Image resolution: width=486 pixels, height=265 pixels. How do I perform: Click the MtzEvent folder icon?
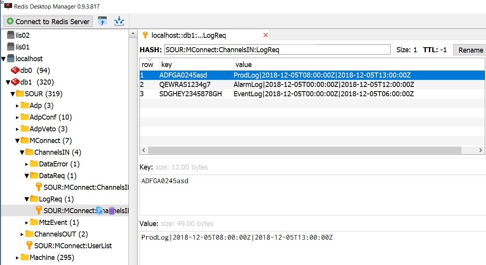point(34,222)
